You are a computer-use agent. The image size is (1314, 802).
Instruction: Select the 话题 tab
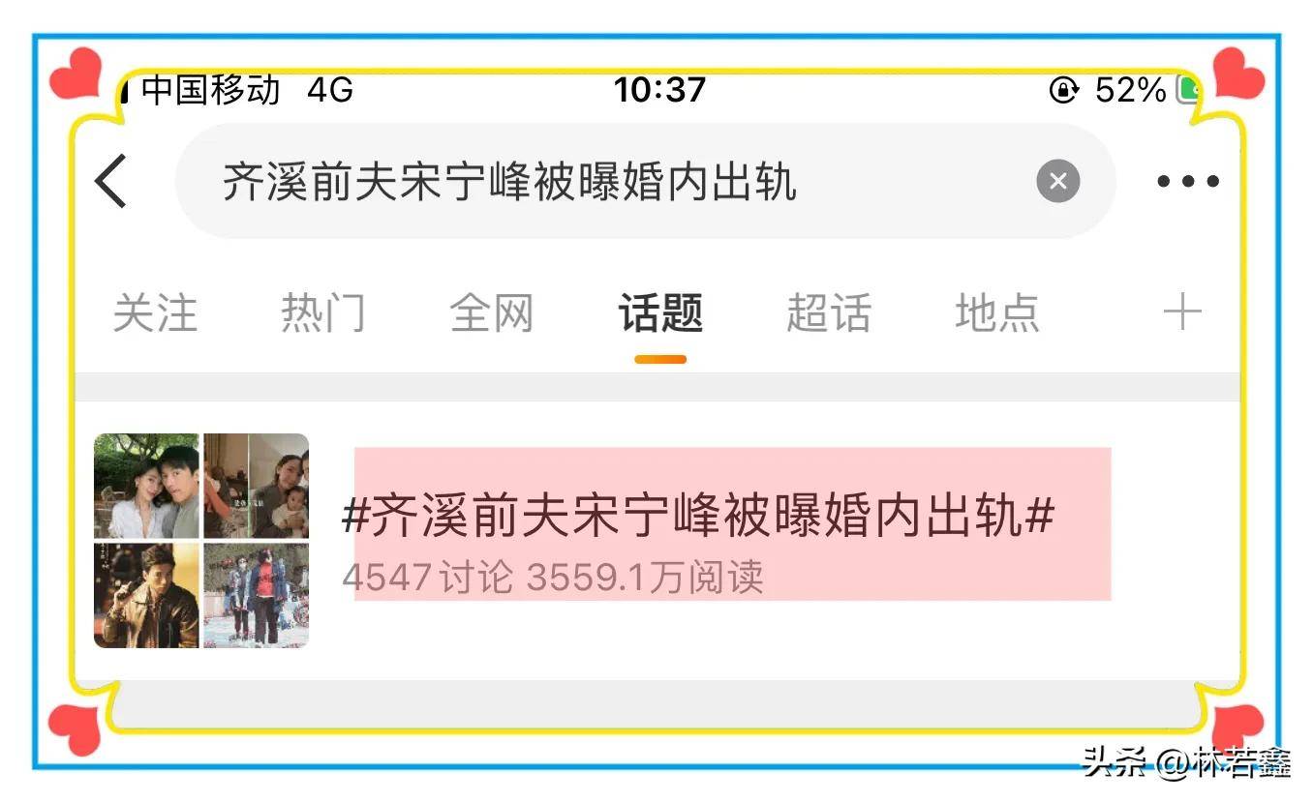pos(660,313)
